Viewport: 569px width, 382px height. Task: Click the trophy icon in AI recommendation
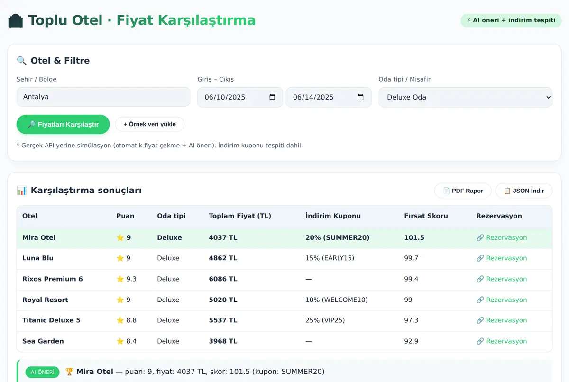click(69, 372)
